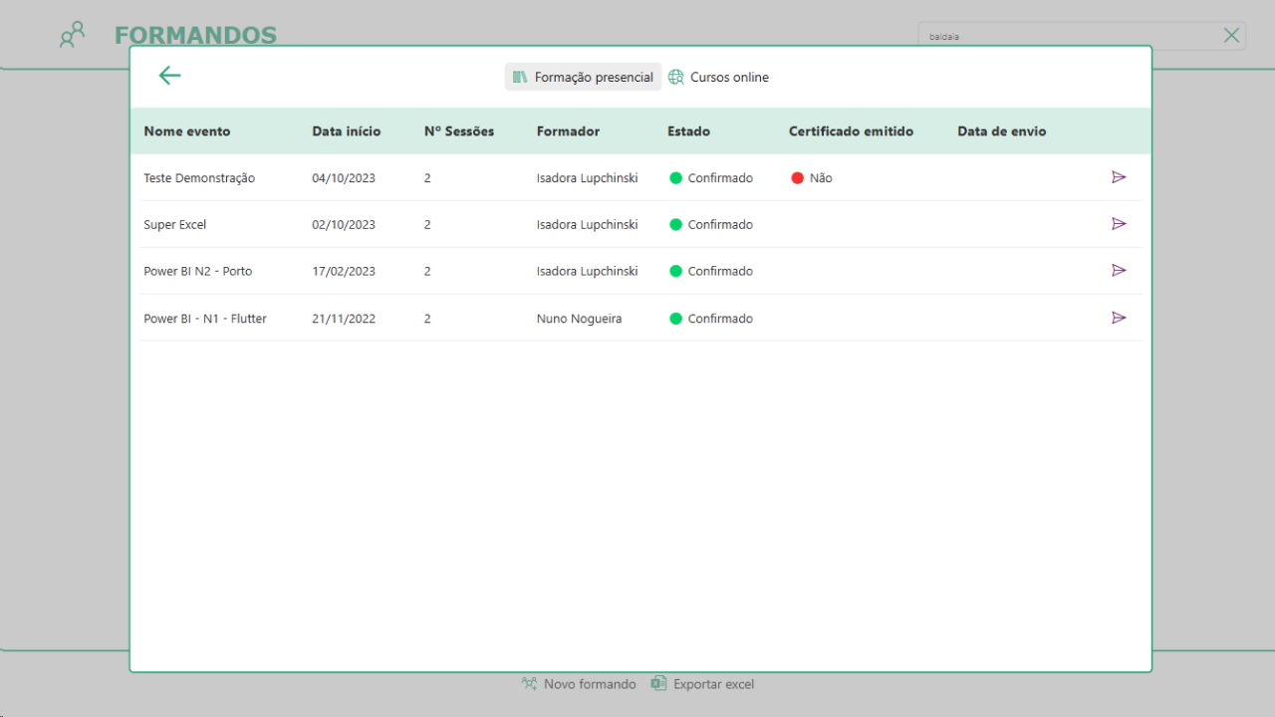Click Isadora Lupchinski in Teste Demonstração row
1275x717 pixels.
coord(587,178)
